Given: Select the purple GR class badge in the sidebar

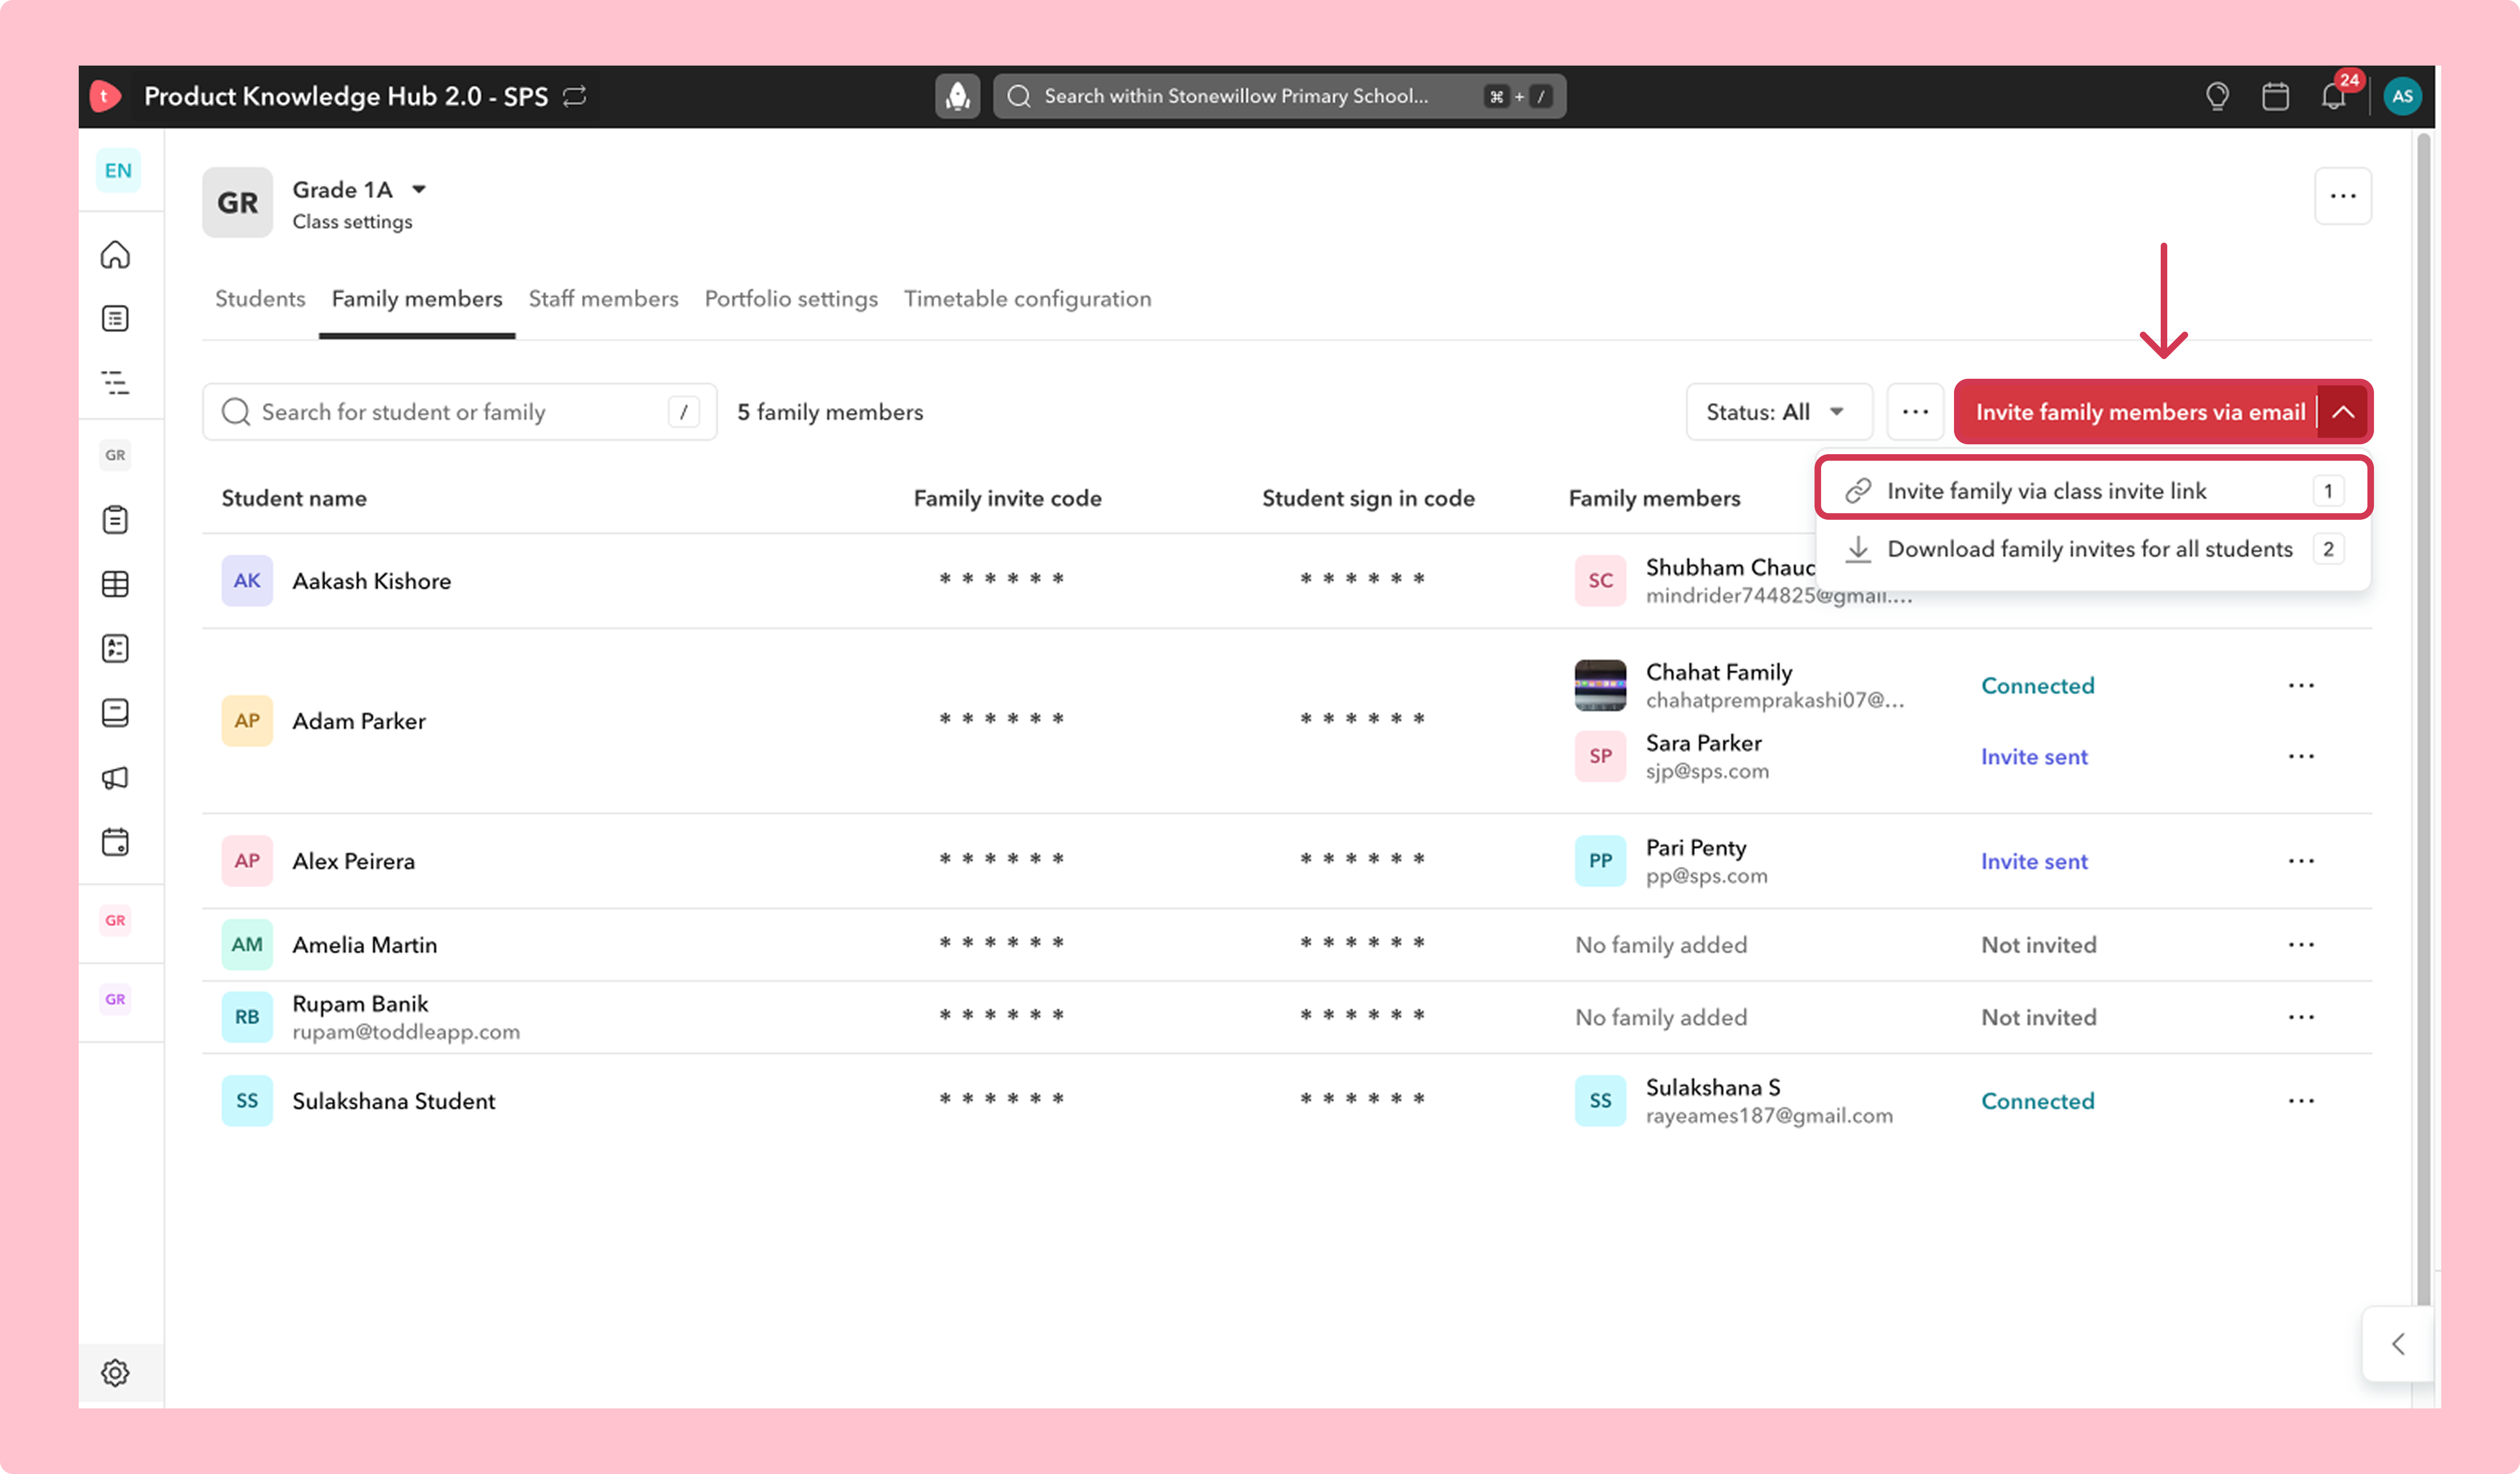Looking at the screenshot, I should click(x=115, y=999).
